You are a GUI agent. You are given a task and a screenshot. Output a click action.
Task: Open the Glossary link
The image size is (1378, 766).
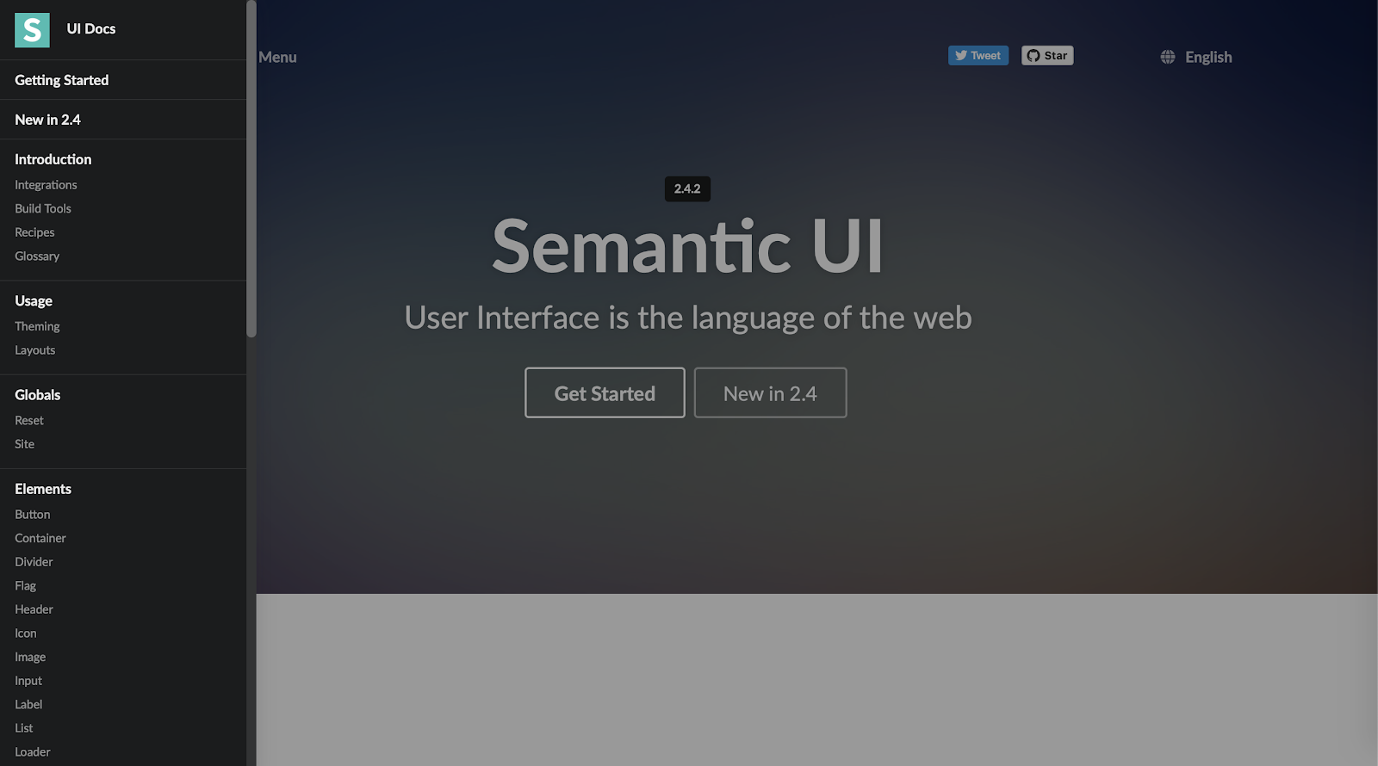(37, 256)
